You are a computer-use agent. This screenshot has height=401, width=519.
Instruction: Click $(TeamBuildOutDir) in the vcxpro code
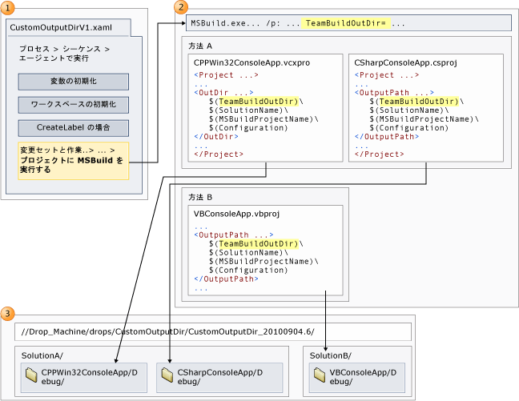(x=254, y=102)
